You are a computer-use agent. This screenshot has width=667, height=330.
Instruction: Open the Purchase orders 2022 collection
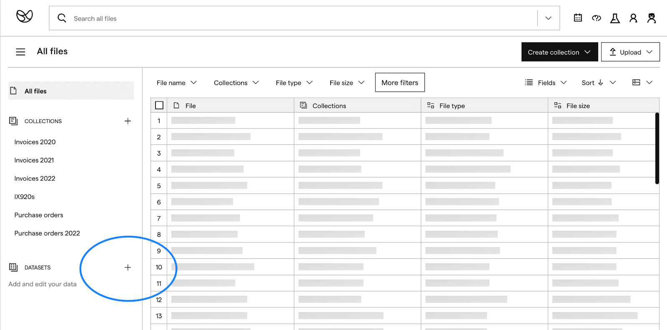[47, 233]
